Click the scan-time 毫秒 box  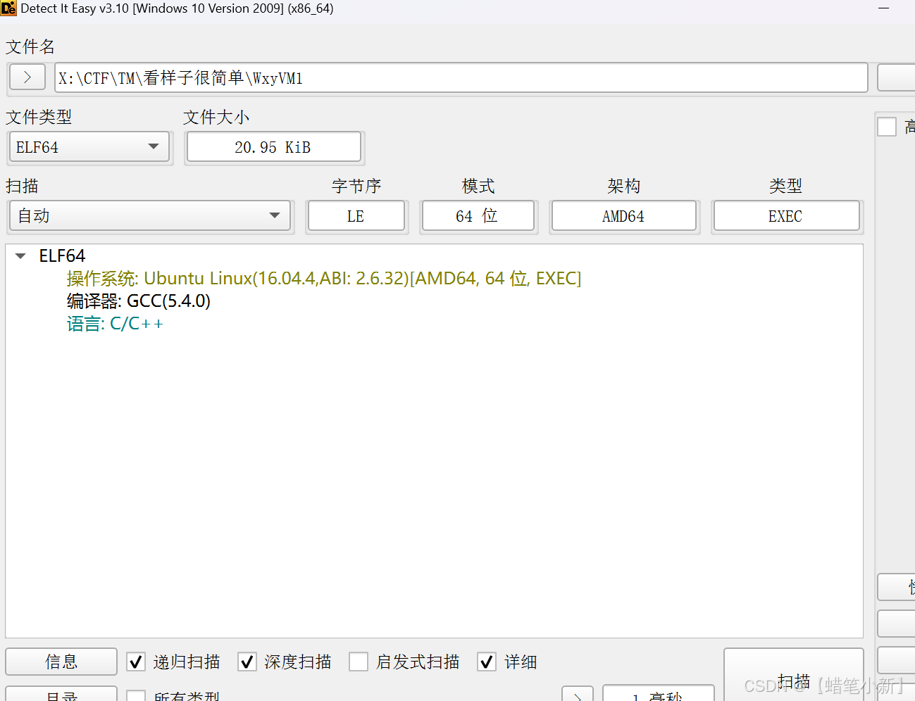[x=659, y=694]
